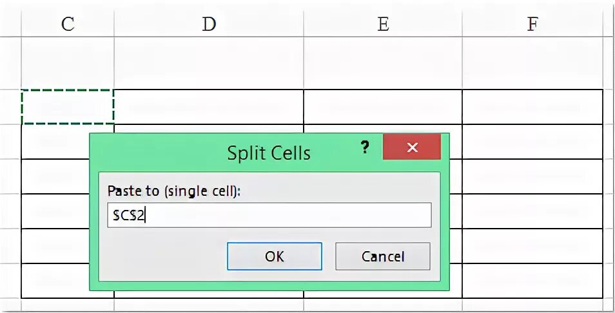
Task: Focus the Paste to input field
Action: tap(269, 216)
